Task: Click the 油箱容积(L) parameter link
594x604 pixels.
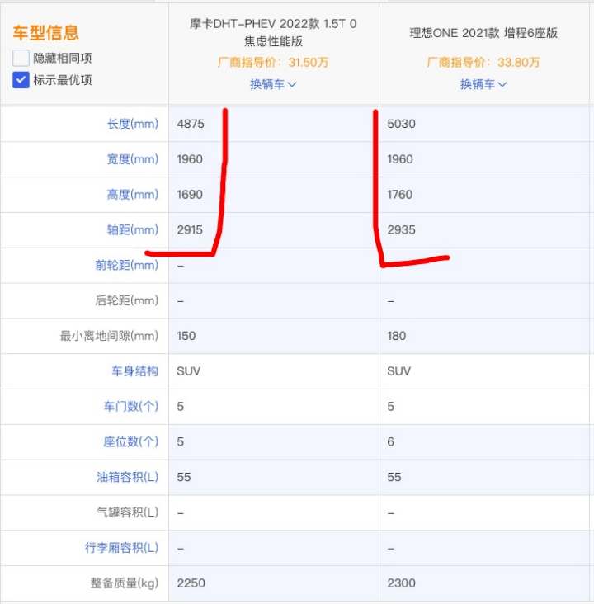Action: click(x=128, y=477)
